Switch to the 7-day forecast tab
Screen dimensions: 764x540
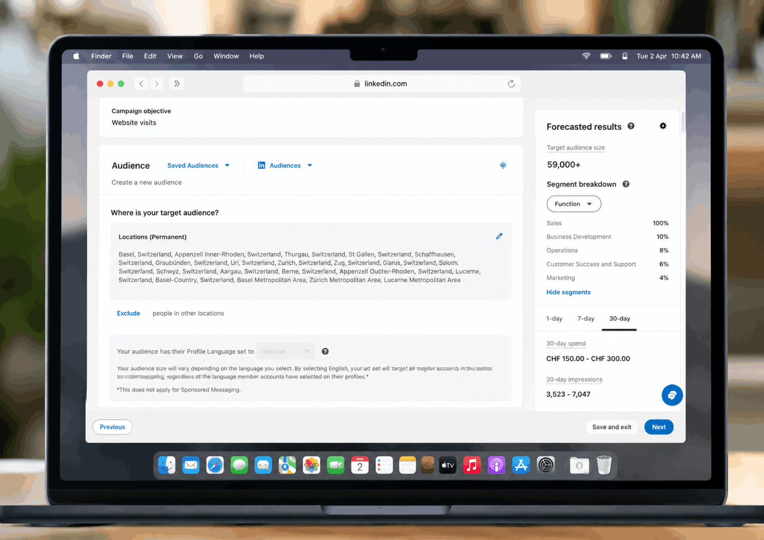[586, 318]
